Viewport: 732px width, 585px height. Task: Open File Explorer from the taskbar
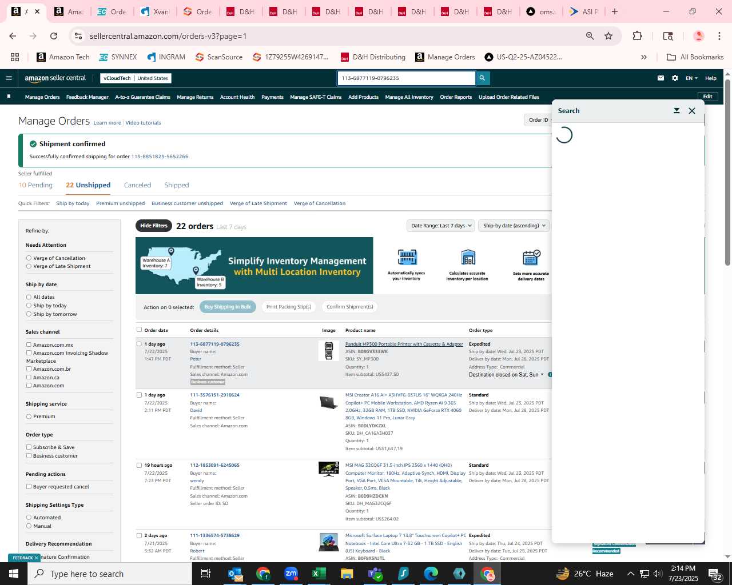click(x=347, y=574)
